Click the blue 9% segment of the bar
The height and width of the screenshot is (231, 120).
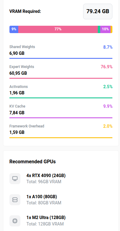[x=14, y=29]
